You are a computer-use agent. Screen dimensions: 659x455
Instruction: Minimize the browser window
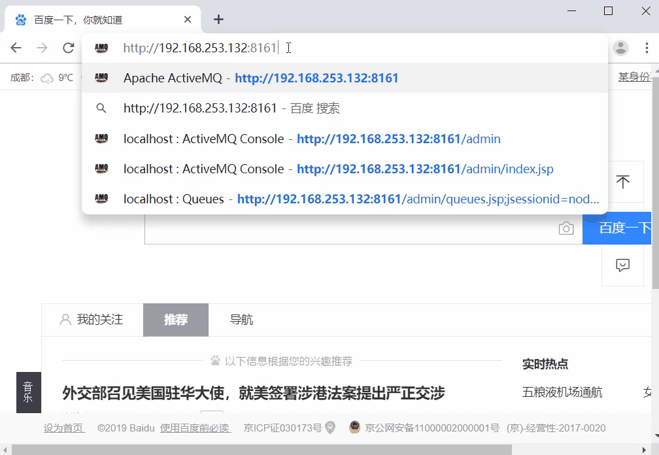pyautogui.click(x=571, y=11)
